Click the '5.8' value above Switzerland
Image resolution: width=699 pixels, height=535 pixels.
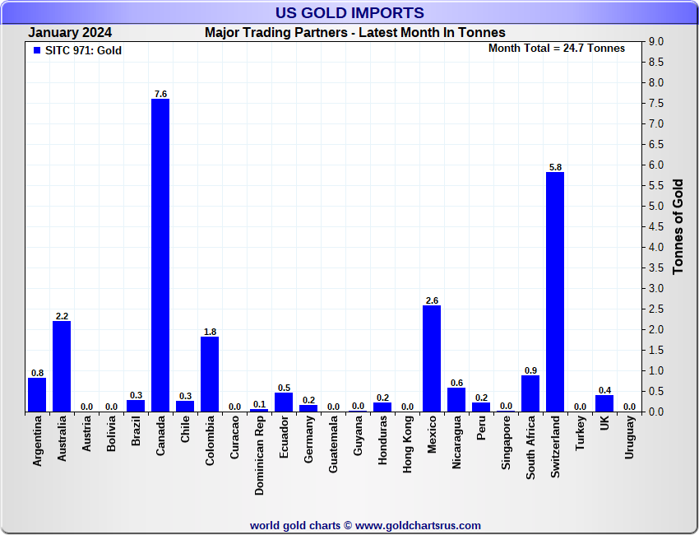point(555,167)
